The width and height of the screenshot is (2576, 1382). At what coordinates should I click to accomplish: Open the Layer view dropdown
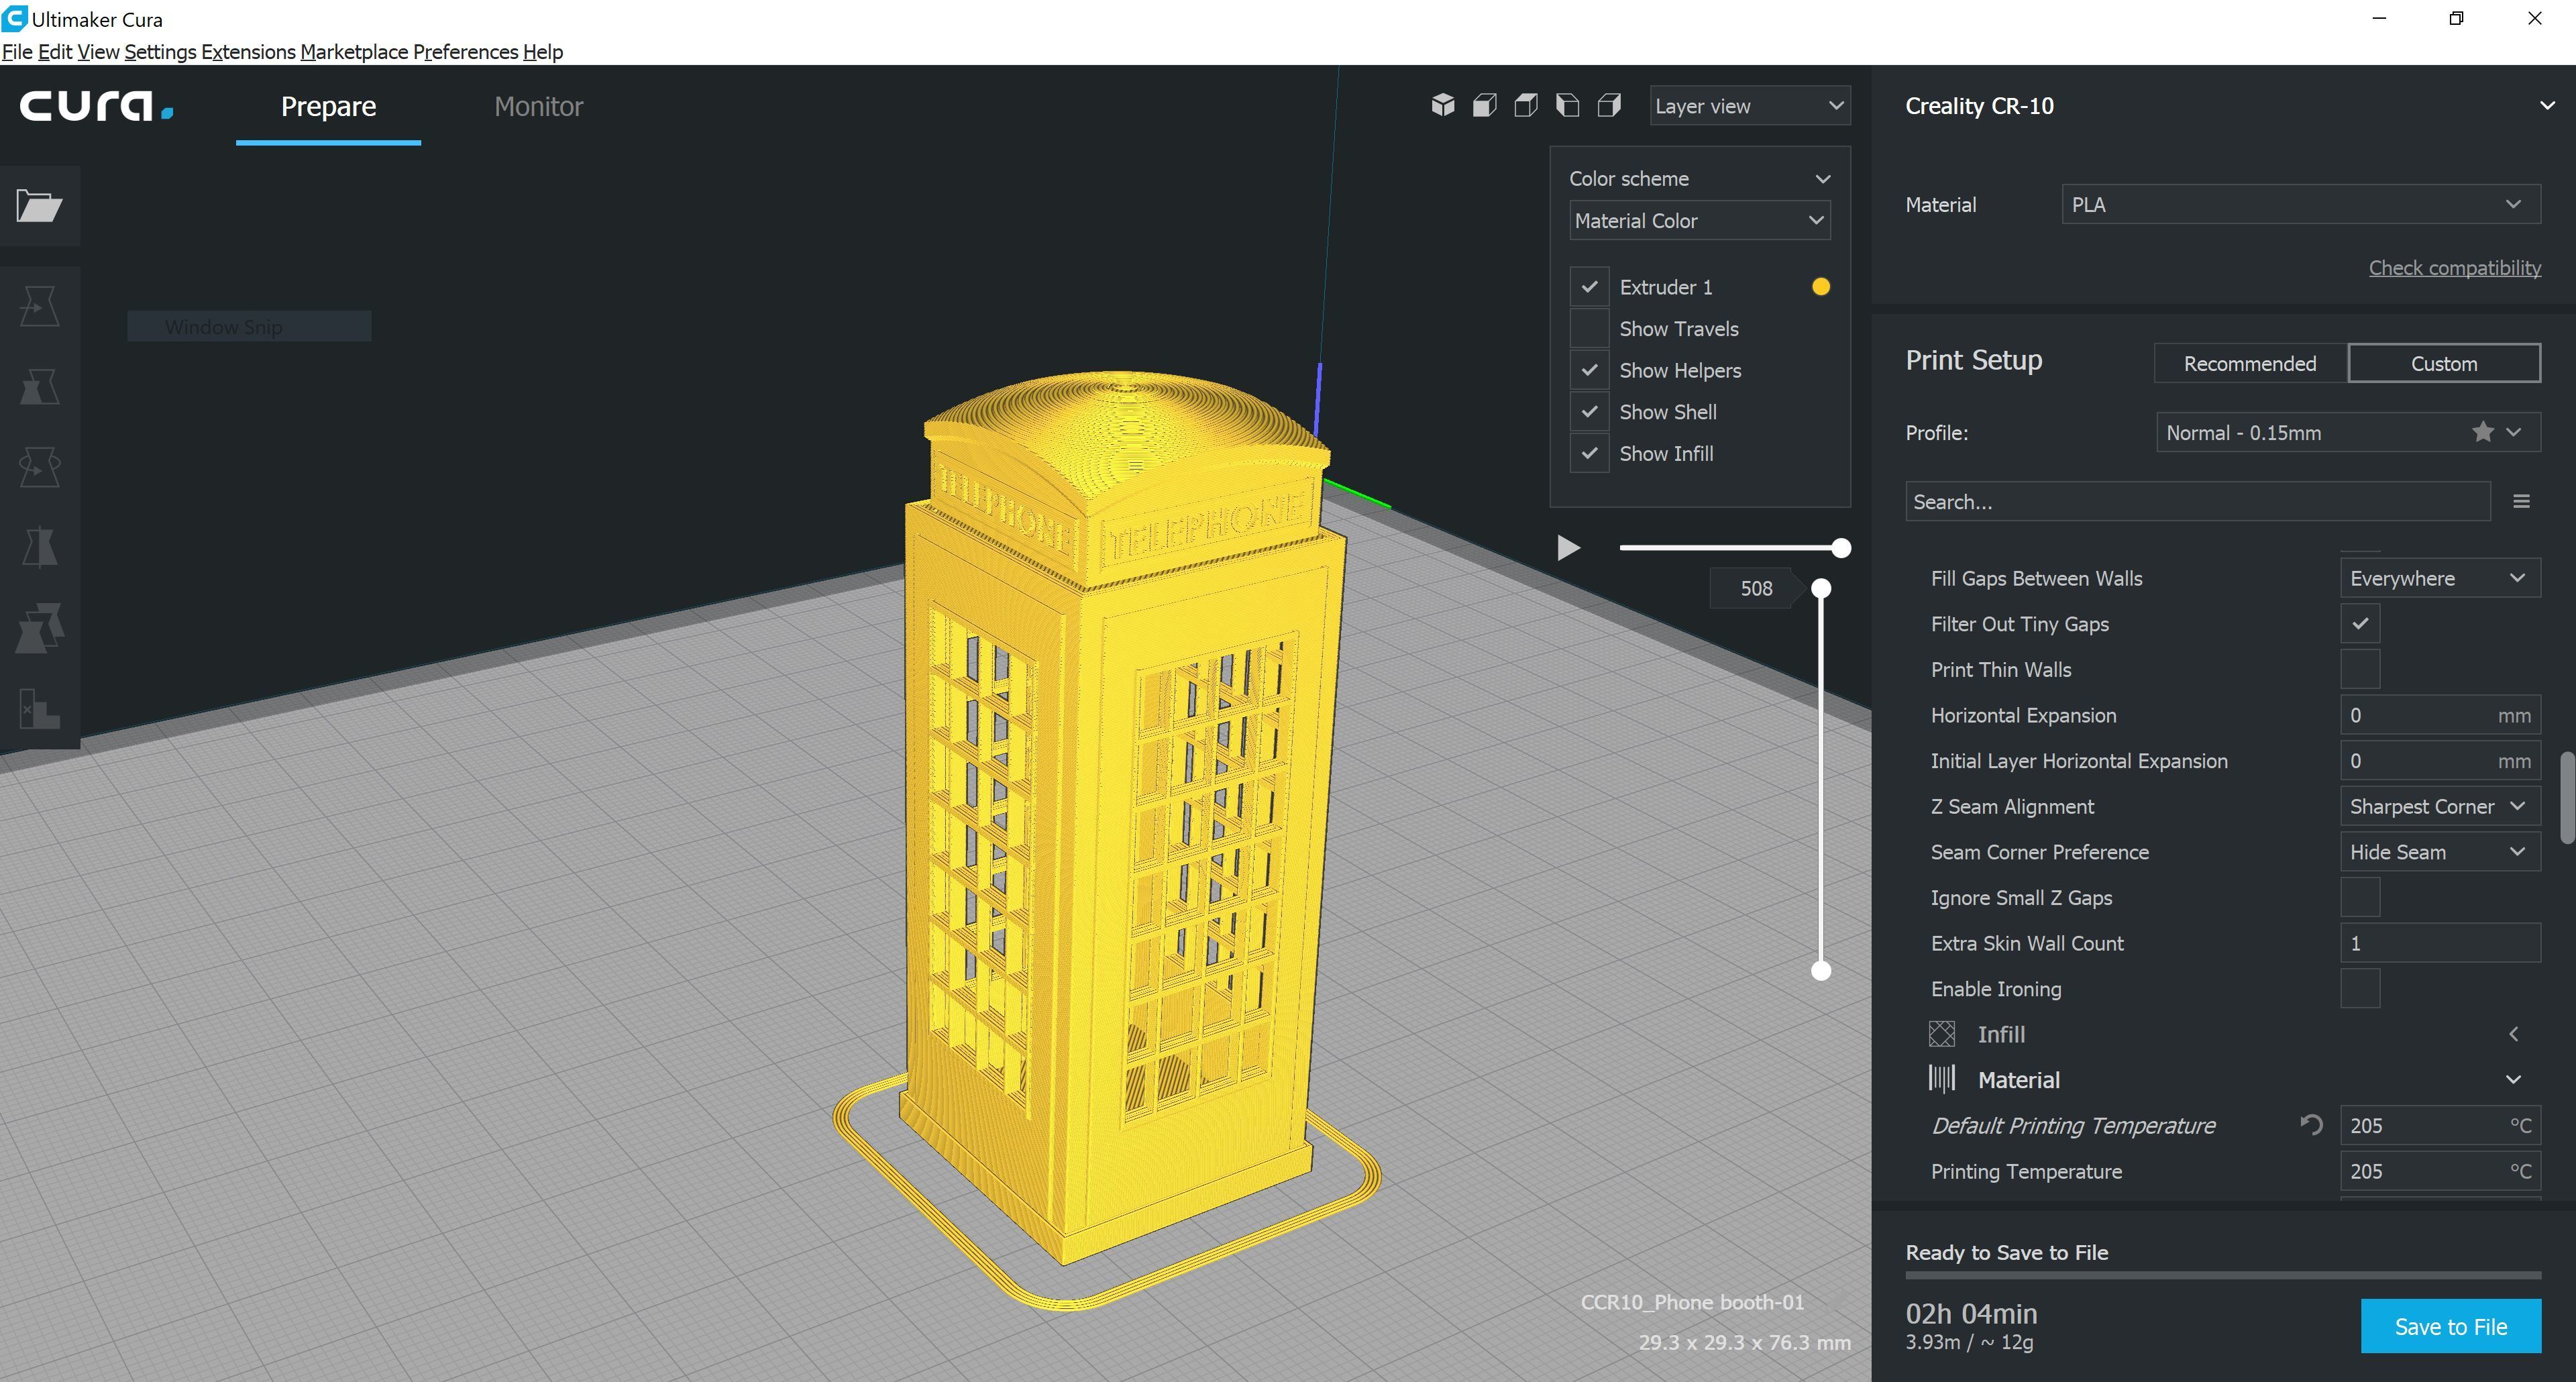tap(1749, 106)
